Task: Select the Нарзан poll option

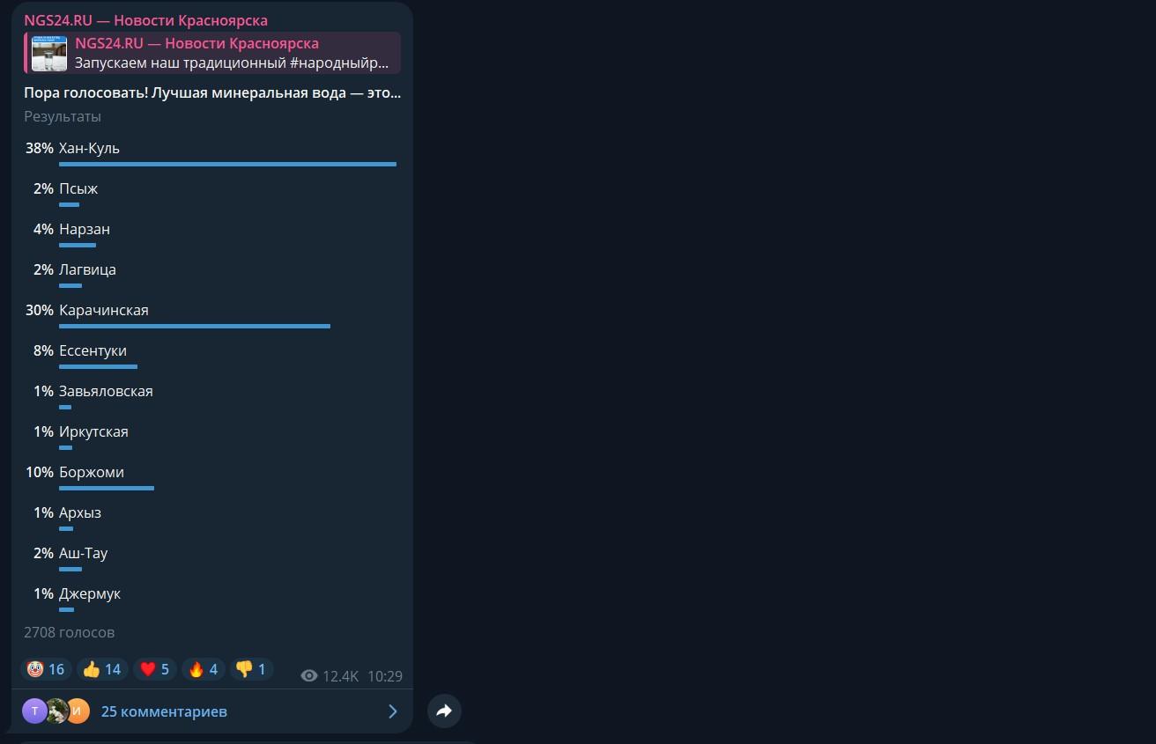Action: [211, 236]
